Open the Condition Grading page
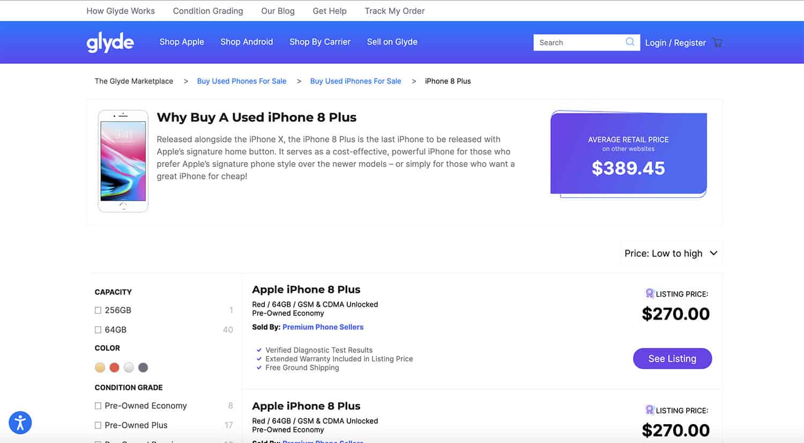804x443 pixels. click(x=208, y=11)
